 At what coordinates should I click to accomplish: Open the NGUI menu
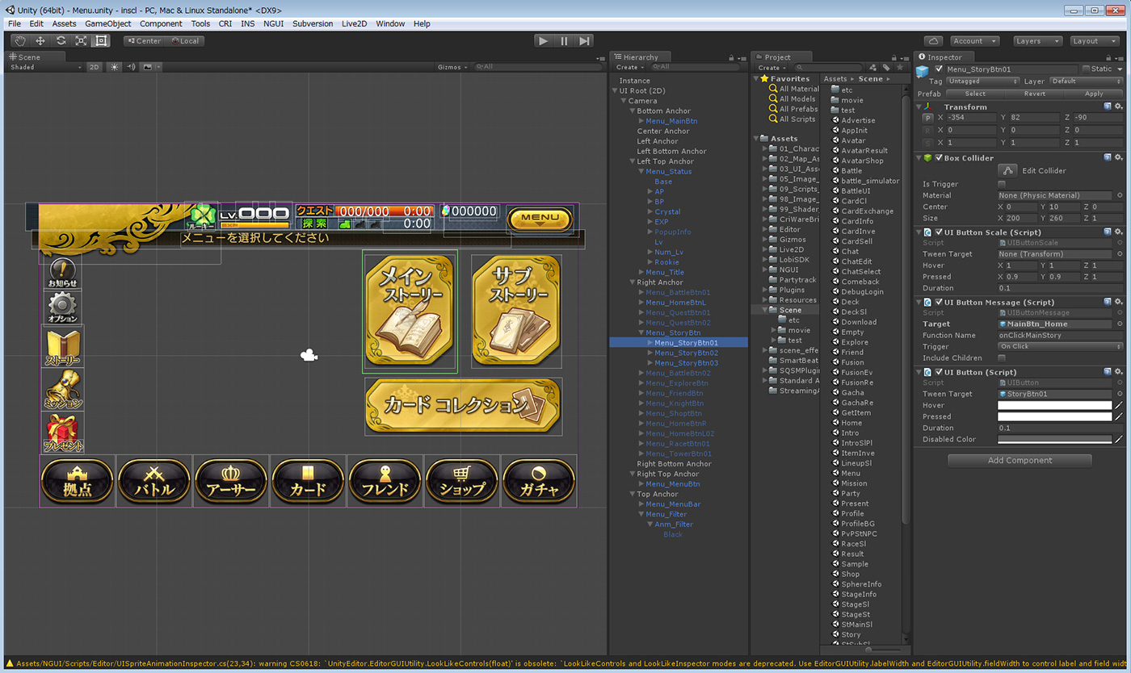pos(273,23)
